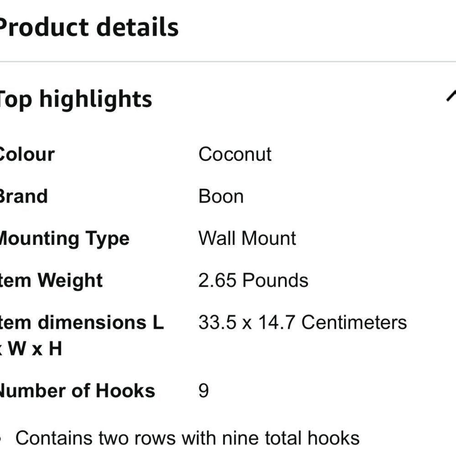Image resolution: width=456 pixels, height=456 pixels.
Task: Click the Item dimensions L label
Action: (82, 322)
